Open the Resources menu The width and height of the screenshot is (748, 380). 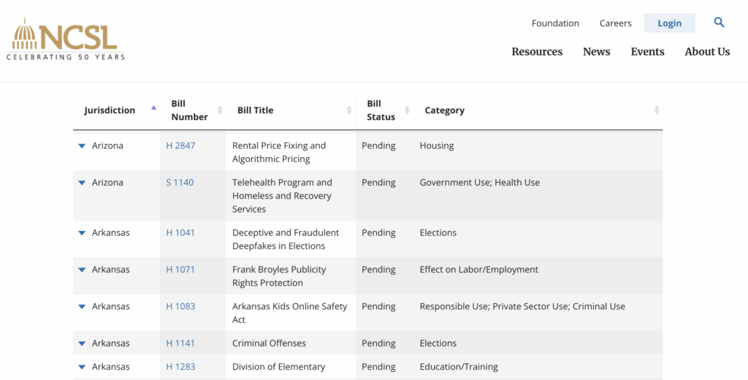tap(537, 52)
